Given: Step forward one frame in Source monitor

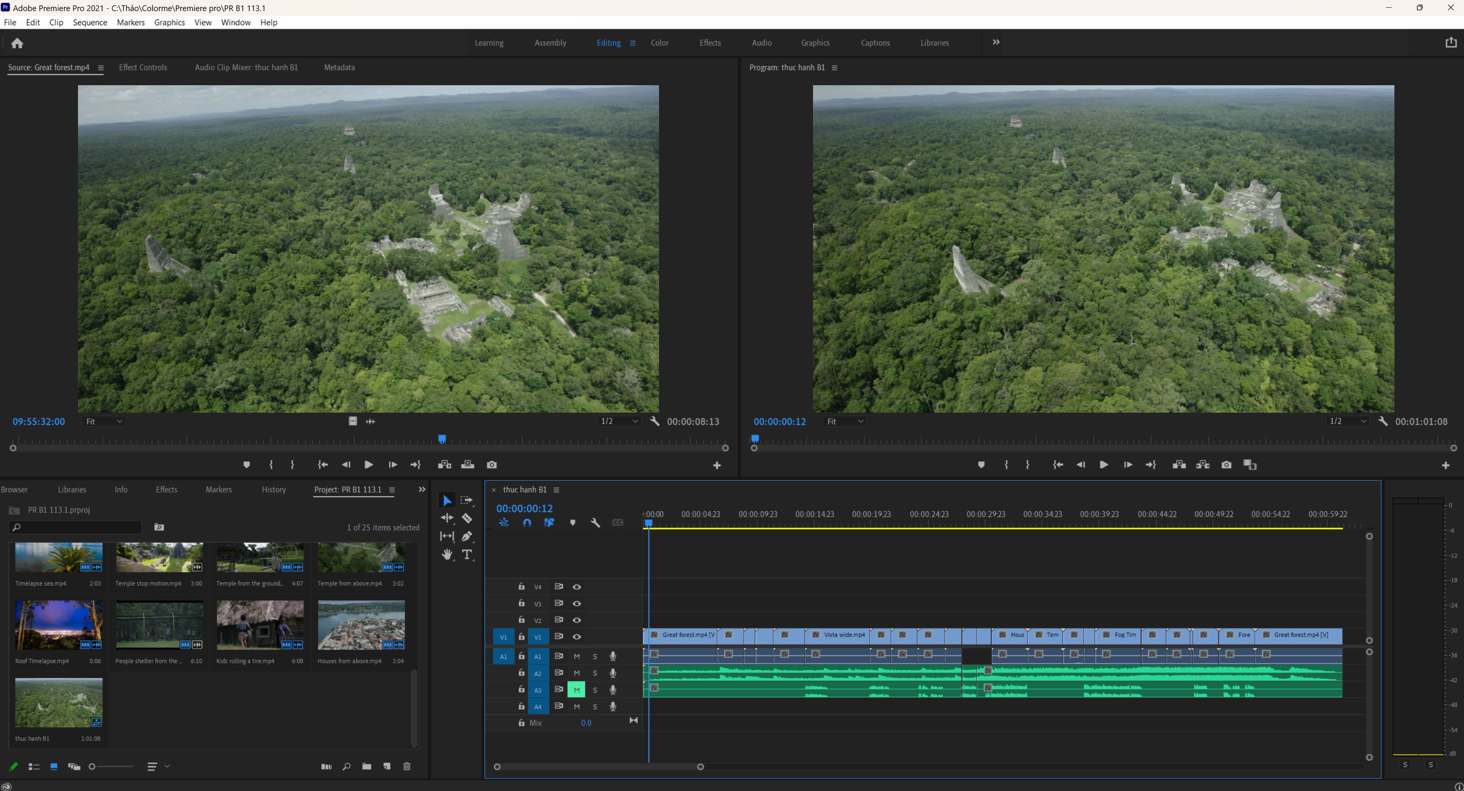Looking at the screenshot, I should [x=392, y=465].
